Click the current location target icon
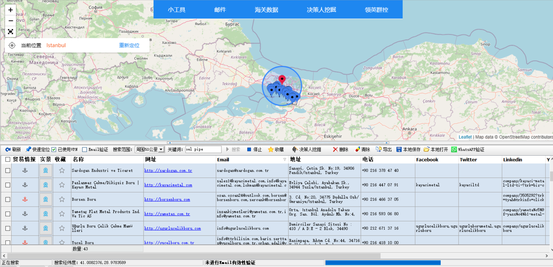This screenshot has height=267, width=553. pyautogui.click(x=12, y=45)
